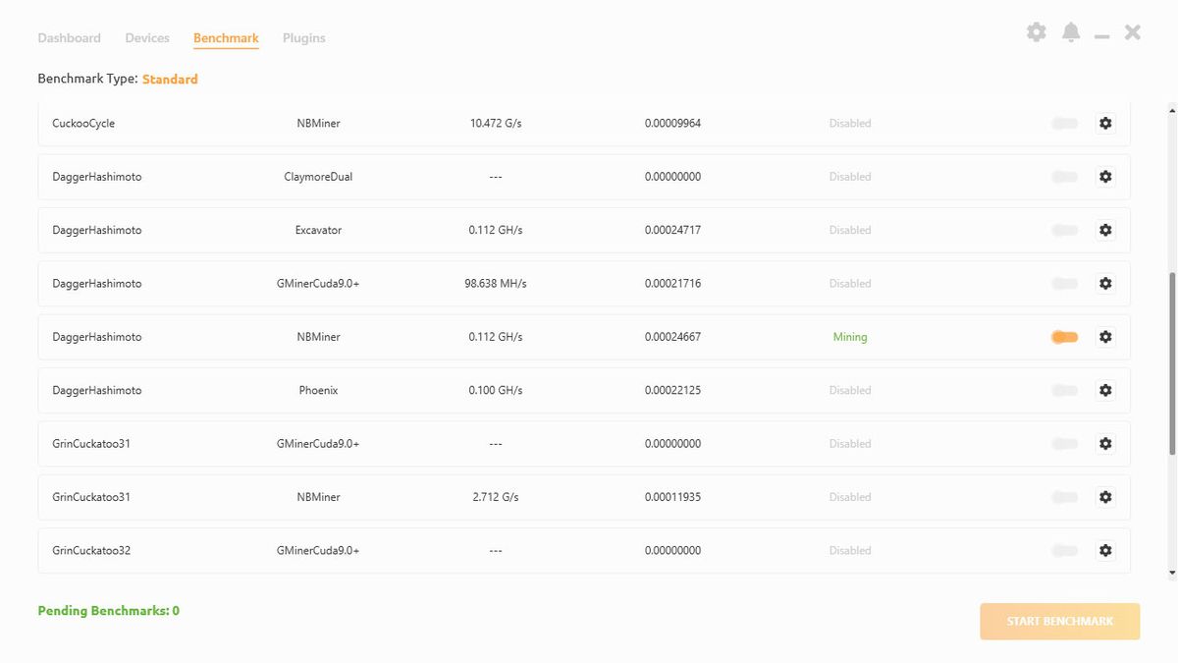The height and width of the screenshot is (663, 1178).
Task: Switch to the Dashboard tab
Action: 69,38
